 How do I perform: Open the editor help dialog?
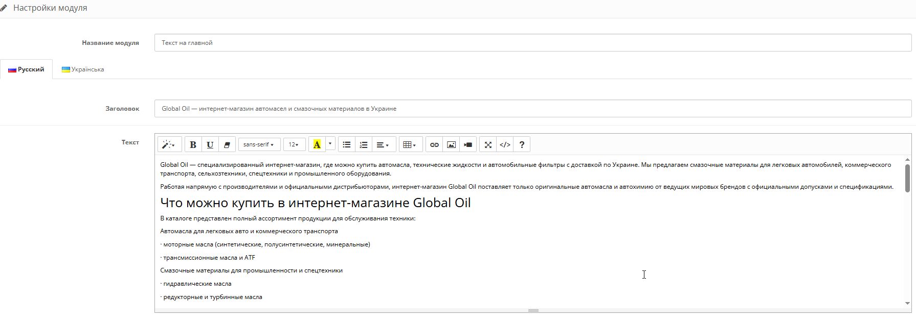522,144
